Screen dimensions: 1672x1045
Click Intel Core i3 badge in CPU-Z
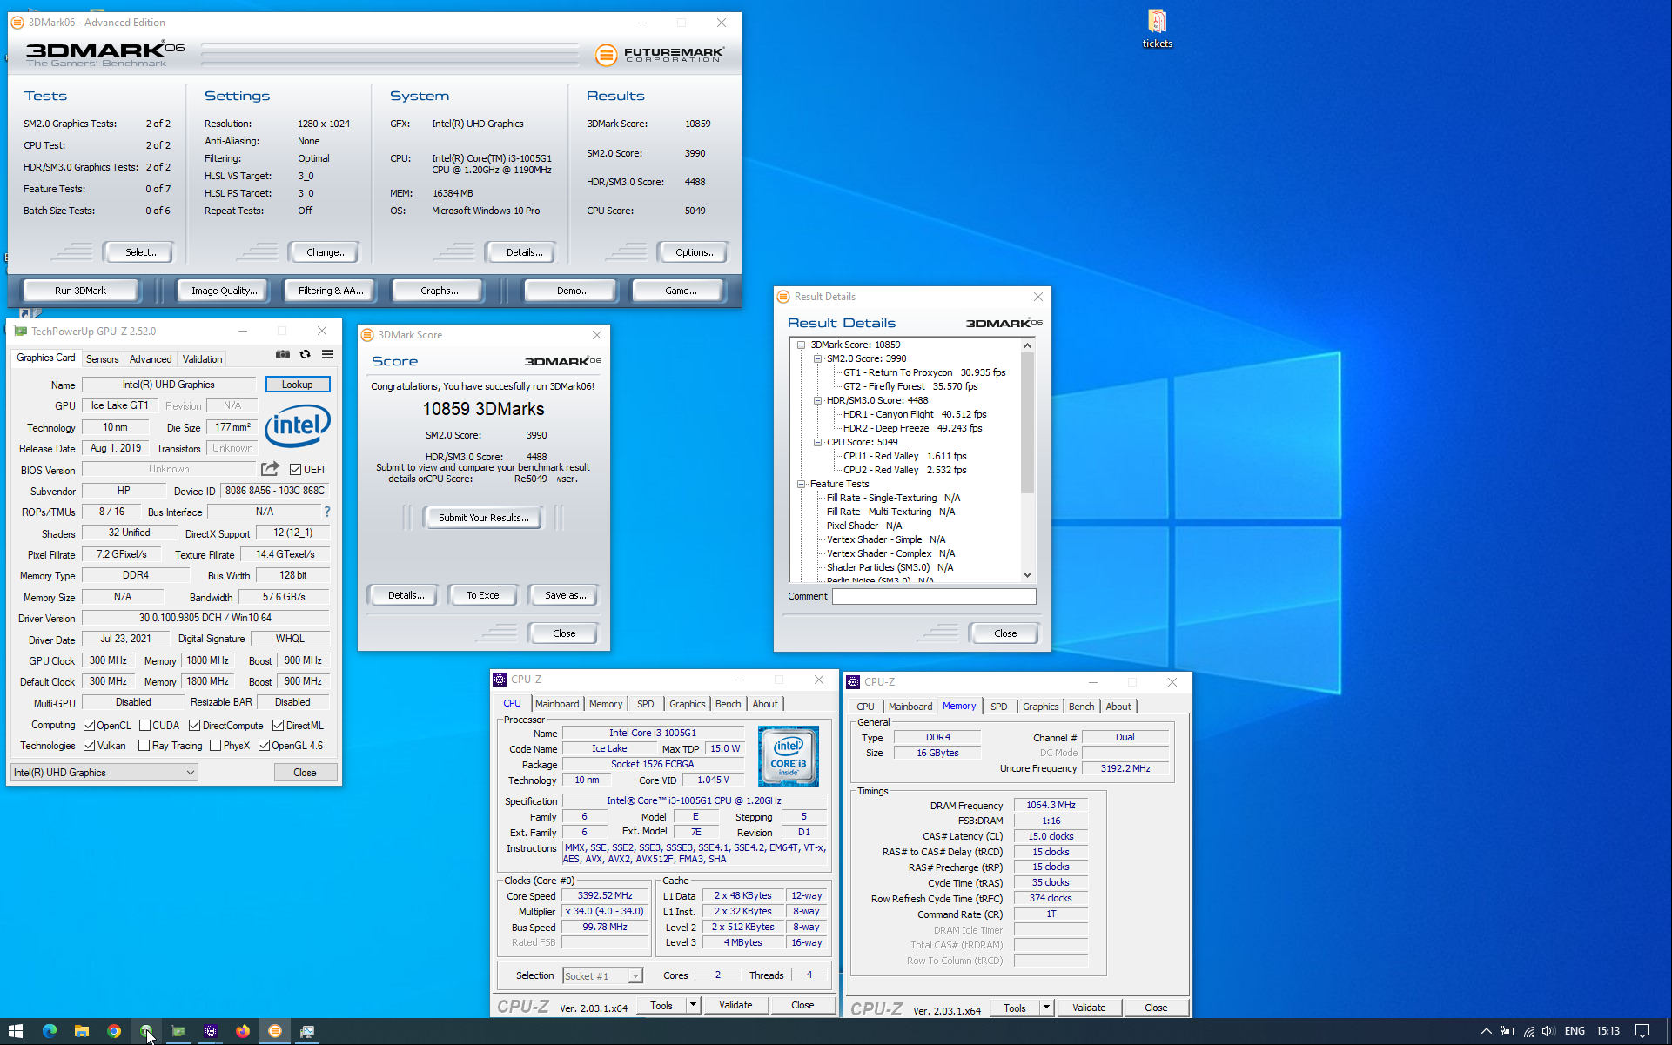tap(788, 755)
